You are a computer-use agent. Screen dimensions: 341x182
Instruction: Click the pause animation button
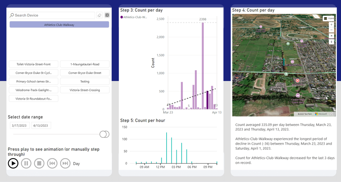(x=26, y=163)
